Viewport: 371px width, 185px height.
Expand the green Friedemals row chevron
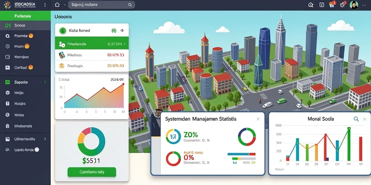point(125,44)
